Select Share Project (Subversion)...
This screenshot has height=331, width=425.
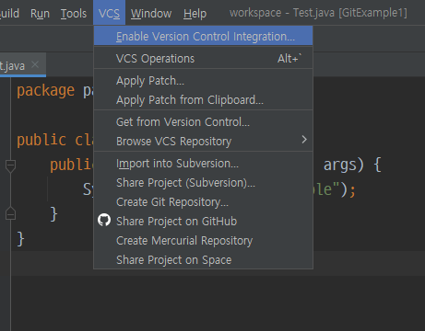pos(203,183)
